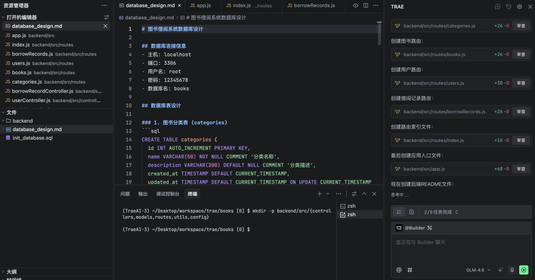Collapse the 打开的编辑器 section

(x=21, y=17)
